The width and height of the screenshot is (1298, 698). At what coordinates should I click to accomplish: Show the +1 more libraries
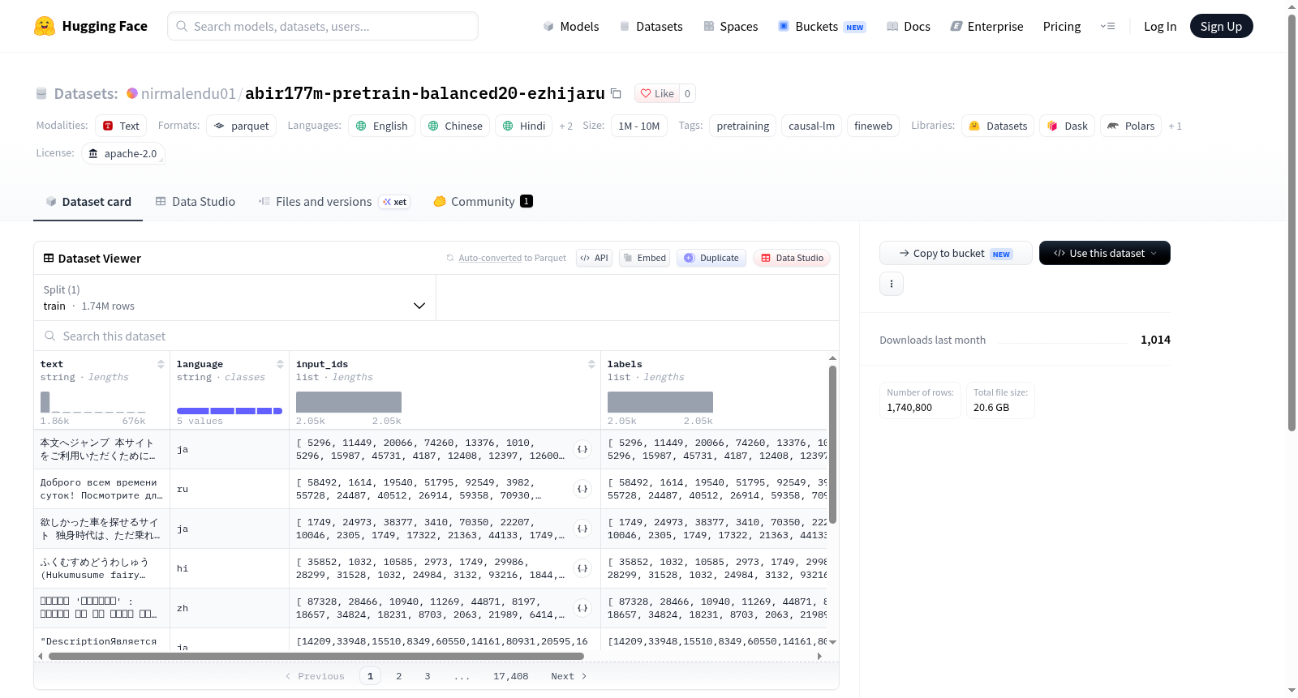click(1175, 126)
